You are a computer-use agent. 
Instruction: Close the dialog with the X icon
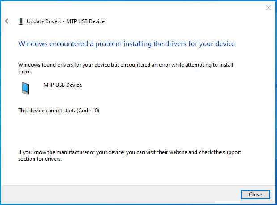(268, 8)
